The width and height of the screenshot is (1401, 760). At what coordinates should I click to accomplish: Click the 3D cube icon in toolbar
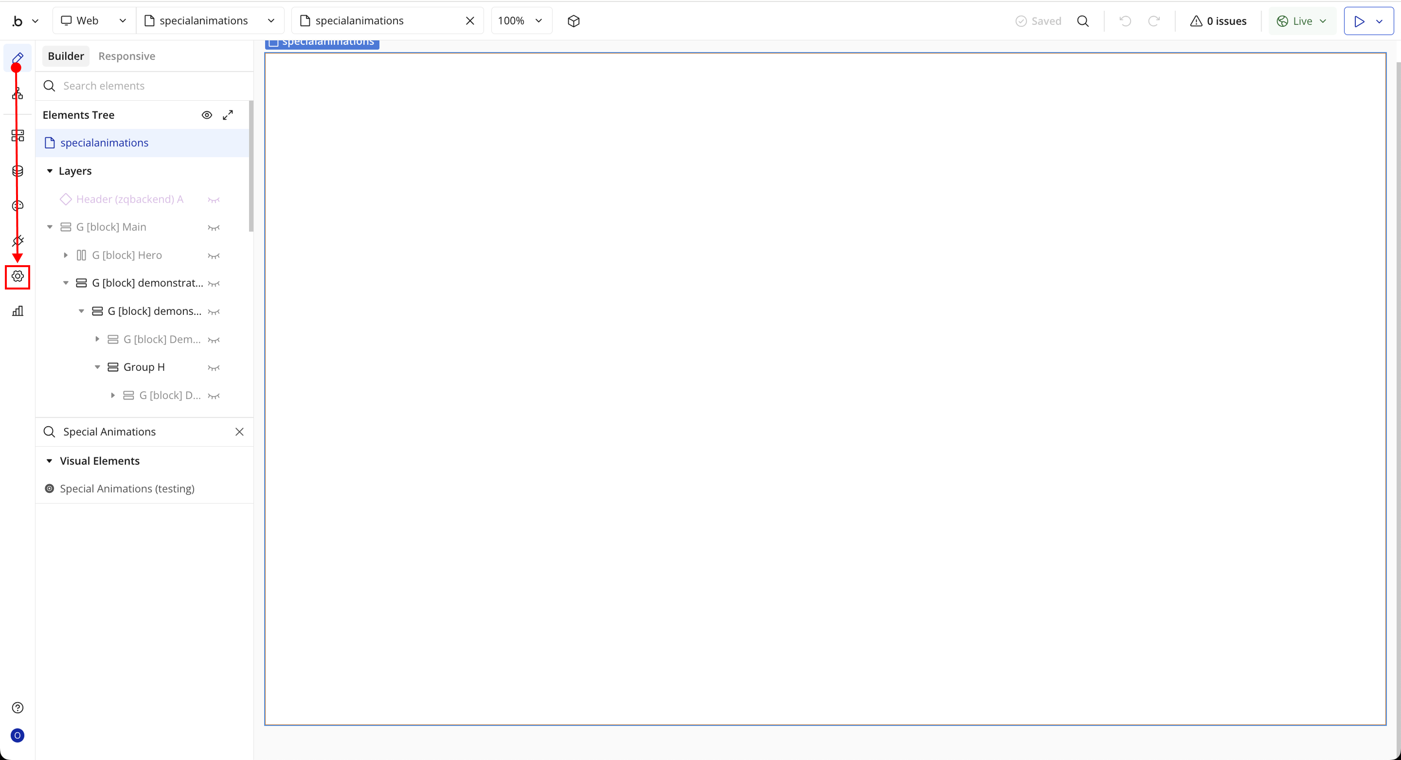click(x=573, y=20)
